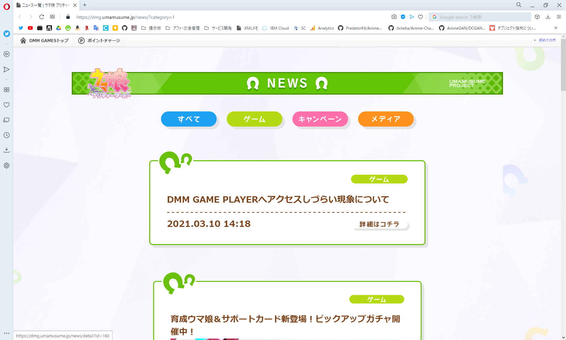Bookmark this page with the address bar heart
The width and height of the screenshot is (566, 340).
420,17
